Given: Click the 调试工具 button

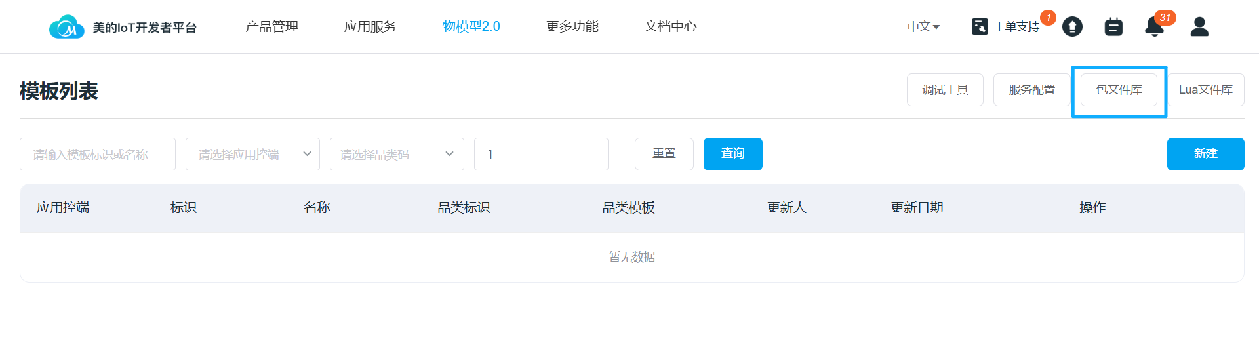Looking at the screenshot, I should click(945, 90).
